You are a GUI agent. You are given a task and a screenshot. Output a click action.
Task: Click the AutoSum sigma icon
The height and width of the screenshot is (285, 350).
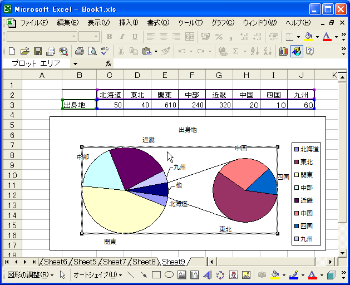[235, 51]
